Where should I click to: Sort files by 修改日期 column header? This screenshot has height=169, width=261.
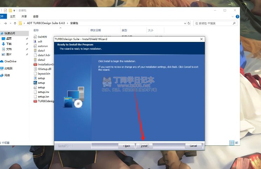pos(96,30)
